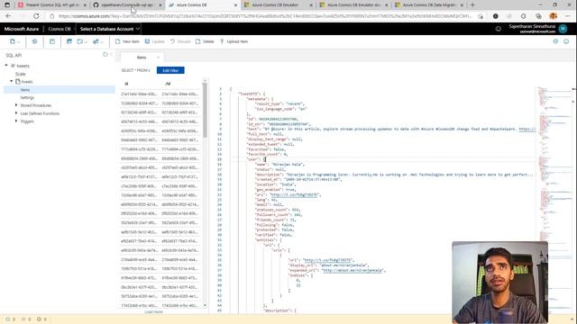Click the Edit Filter button
Image resolution: width=577 pixels, height=324 pixels.
pos(170,70)
